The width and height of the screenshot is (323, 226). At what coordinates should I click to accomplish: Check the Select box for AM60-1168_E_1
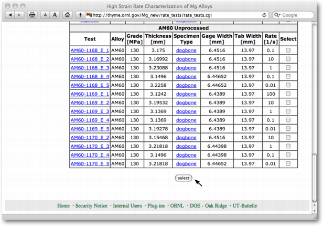click(288, 50)
